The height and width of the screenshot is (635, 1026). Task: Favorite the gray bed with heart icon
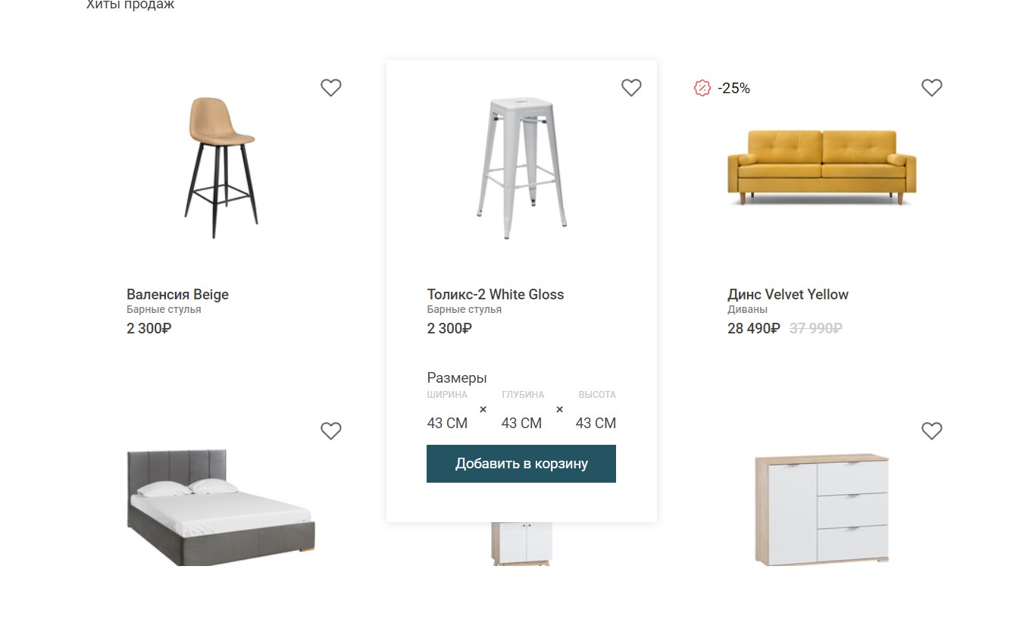(330, 431)
